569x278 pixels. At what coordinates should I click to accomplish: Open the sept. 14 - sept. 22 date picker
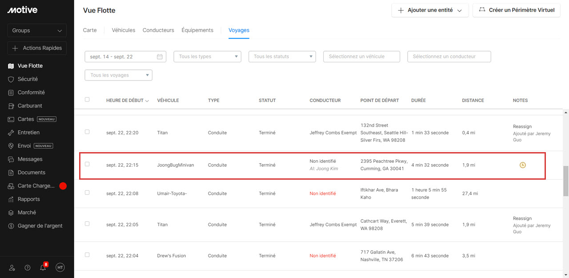(x=125, y=56)
